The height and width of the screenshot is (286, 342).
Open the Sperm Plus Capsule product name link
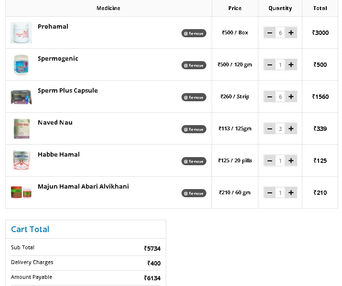click(x=68, y=90)
